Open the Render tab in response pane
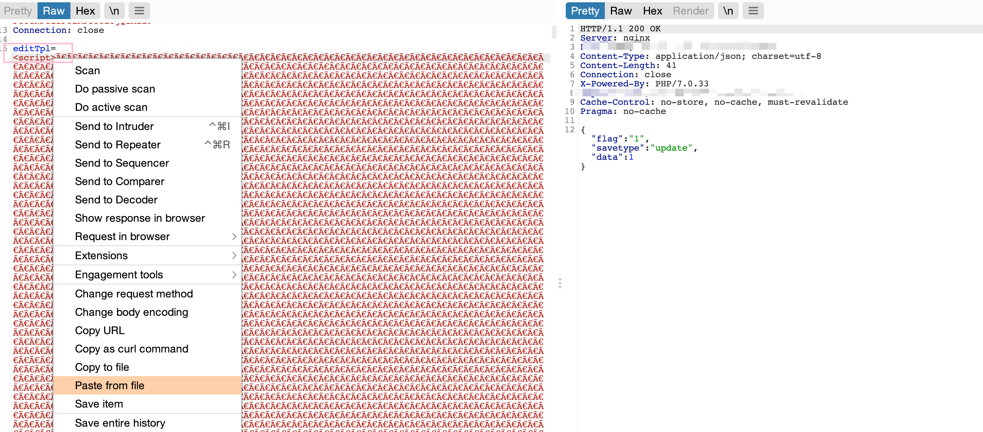This screenshot has width=983, height=432. [691, 11]
